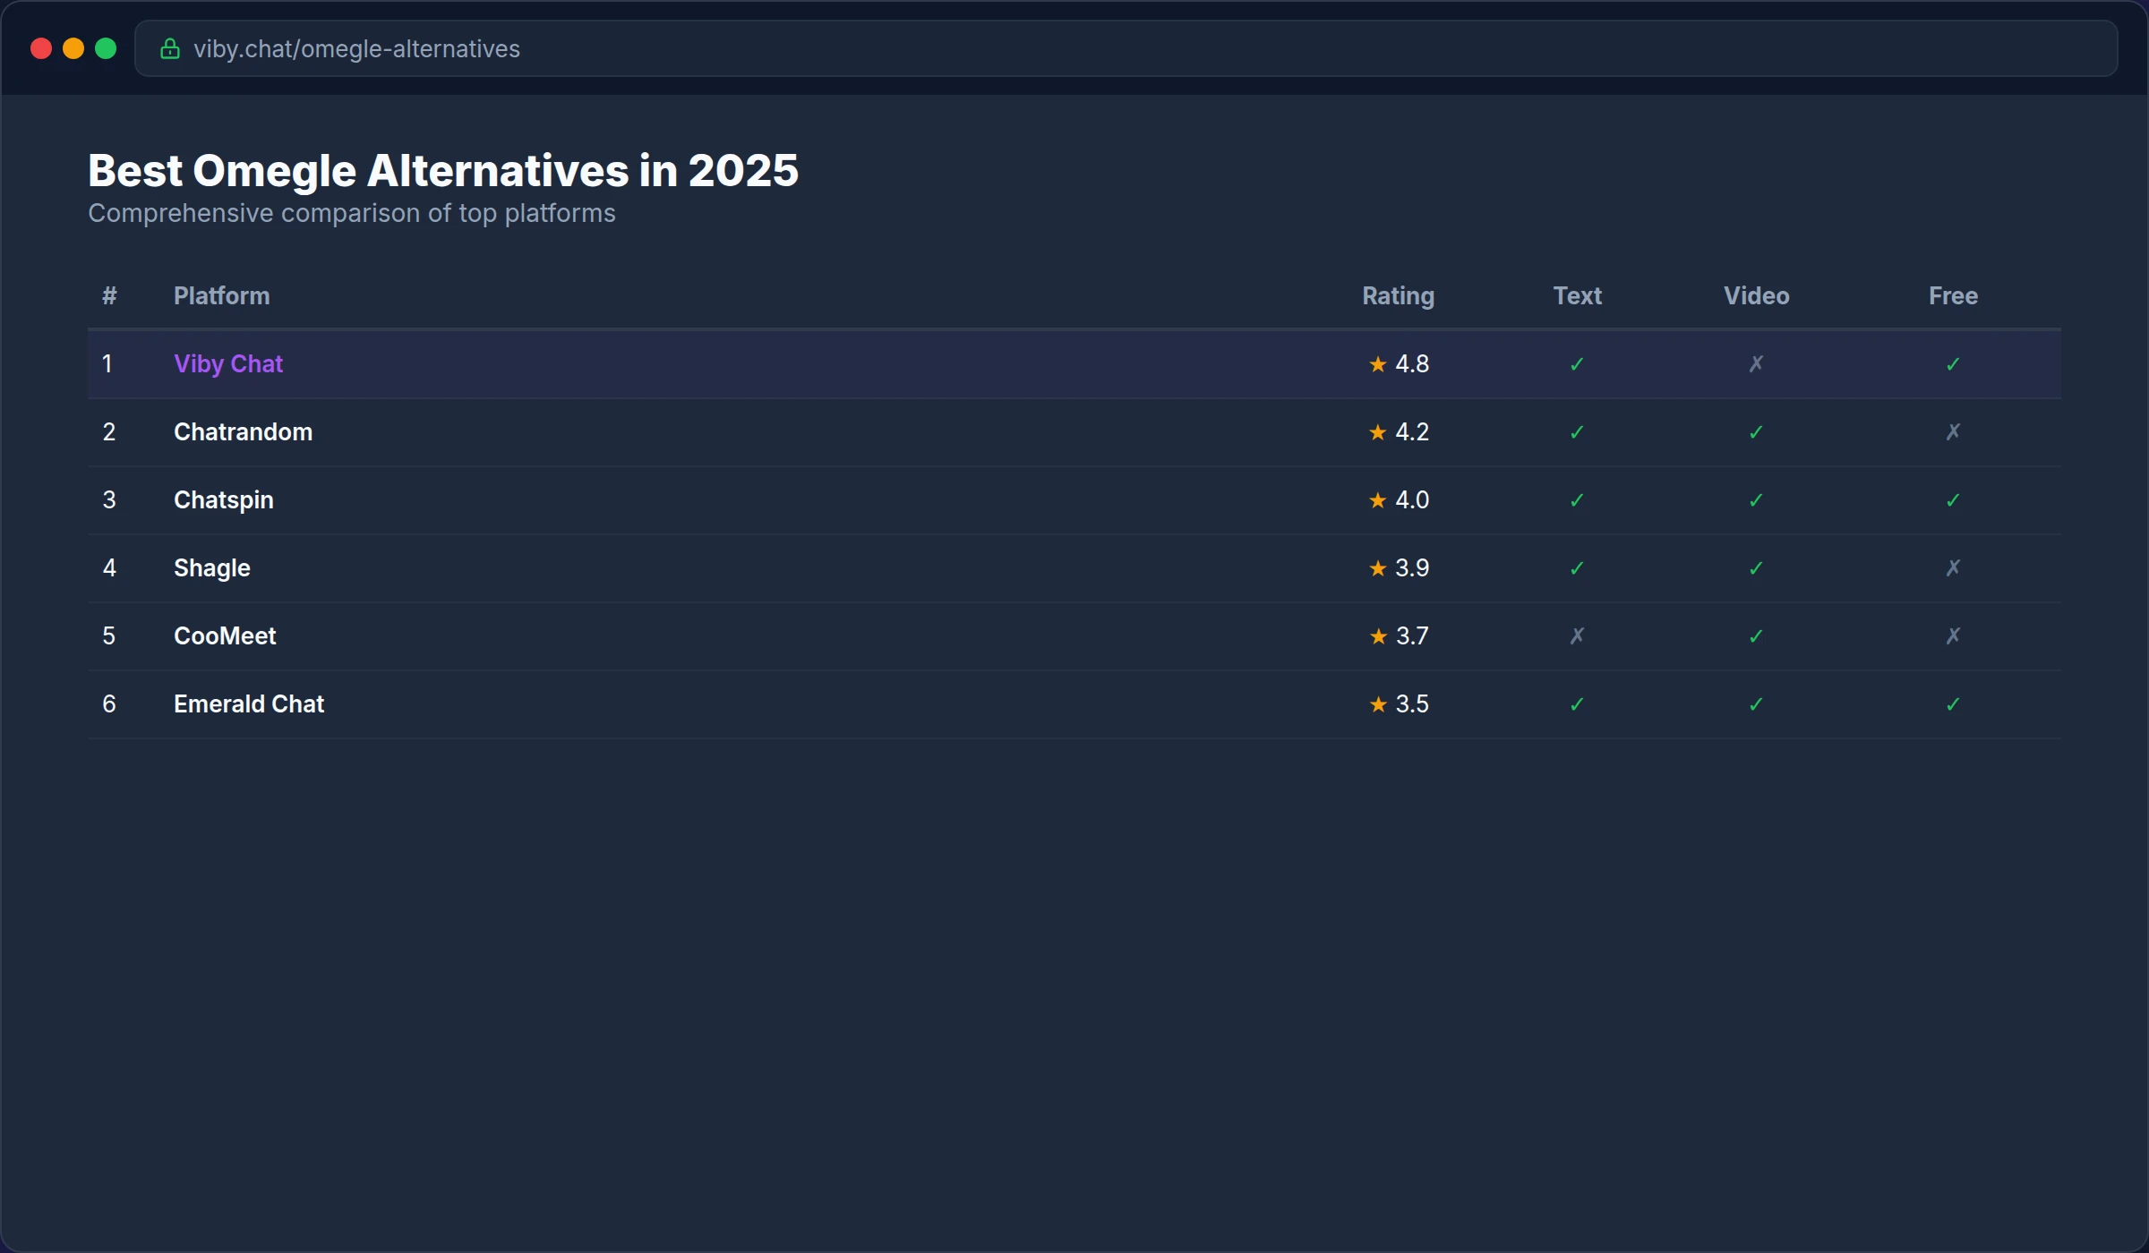This screenshot has width=2149, height=1253.
Task: Click Chatrandom's Free cross mark
Action: tap(1953, 432)
